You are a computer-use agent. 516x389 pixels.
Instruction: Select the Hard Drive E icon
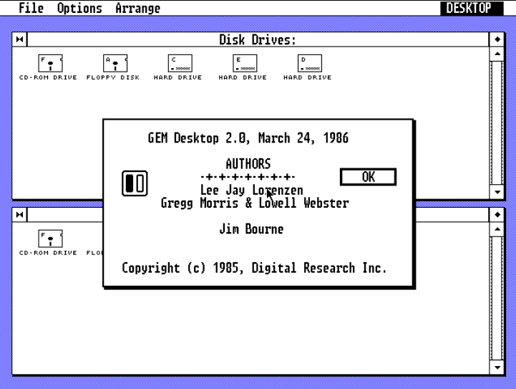click(x=244, y=64)
